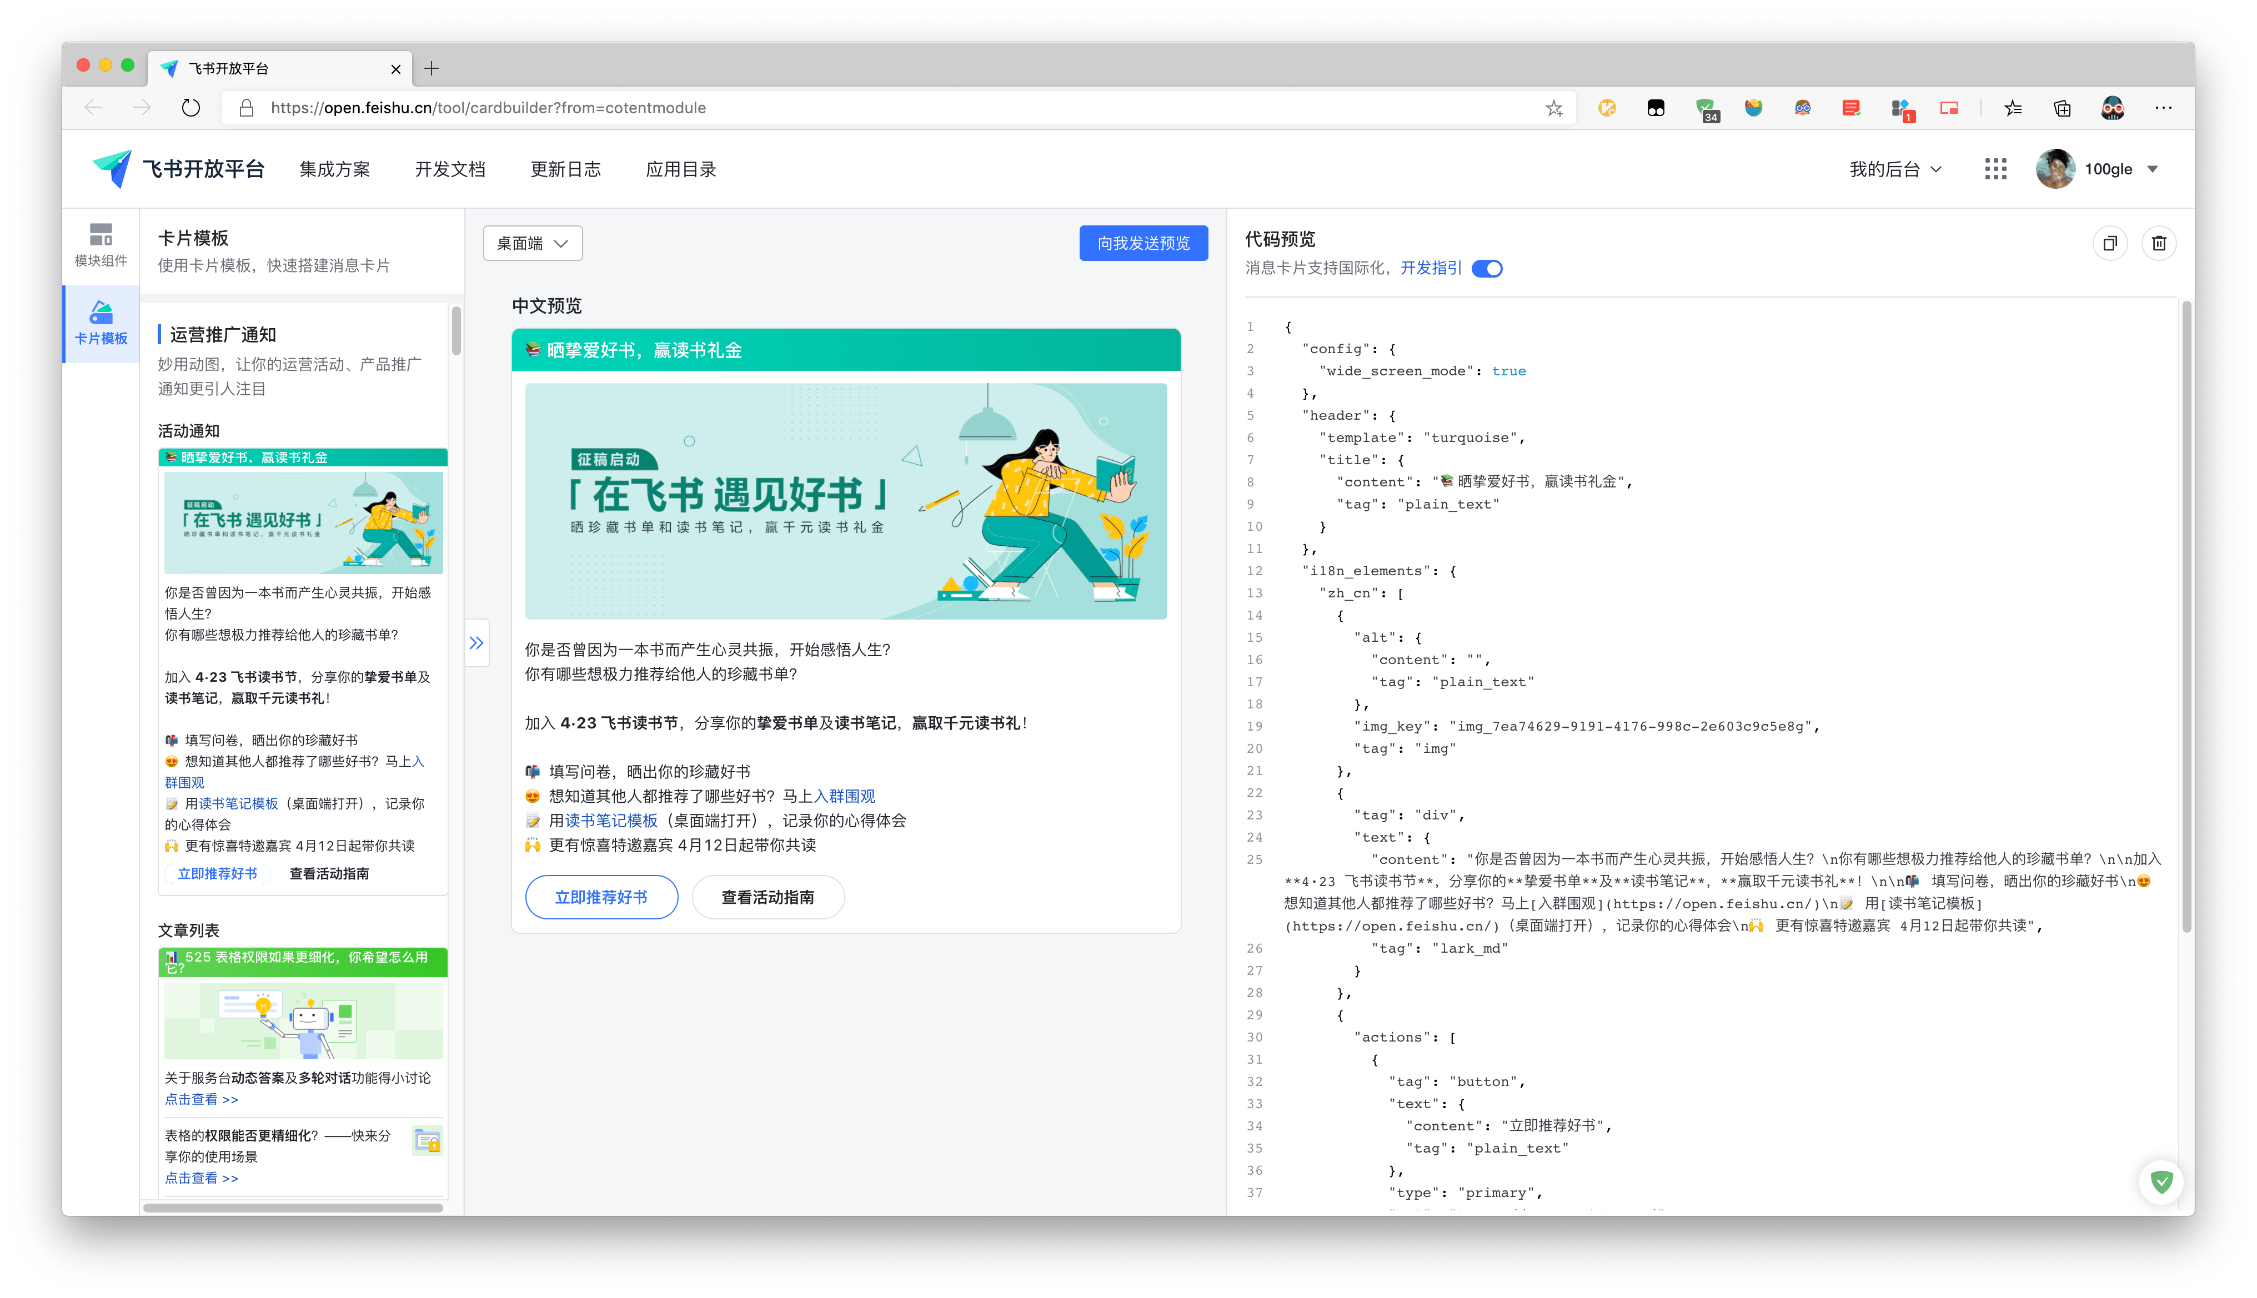View site info via the lock icon
Screen dimensions: 2257x1298
pyautogui.click(x=247, y=108)
